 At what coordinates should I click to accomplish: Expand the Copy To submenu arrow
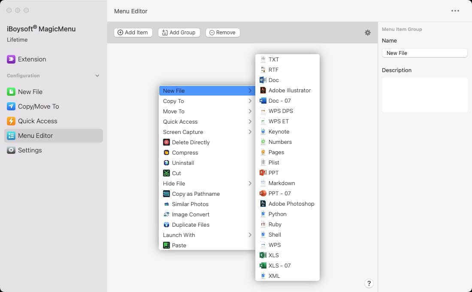250,101
